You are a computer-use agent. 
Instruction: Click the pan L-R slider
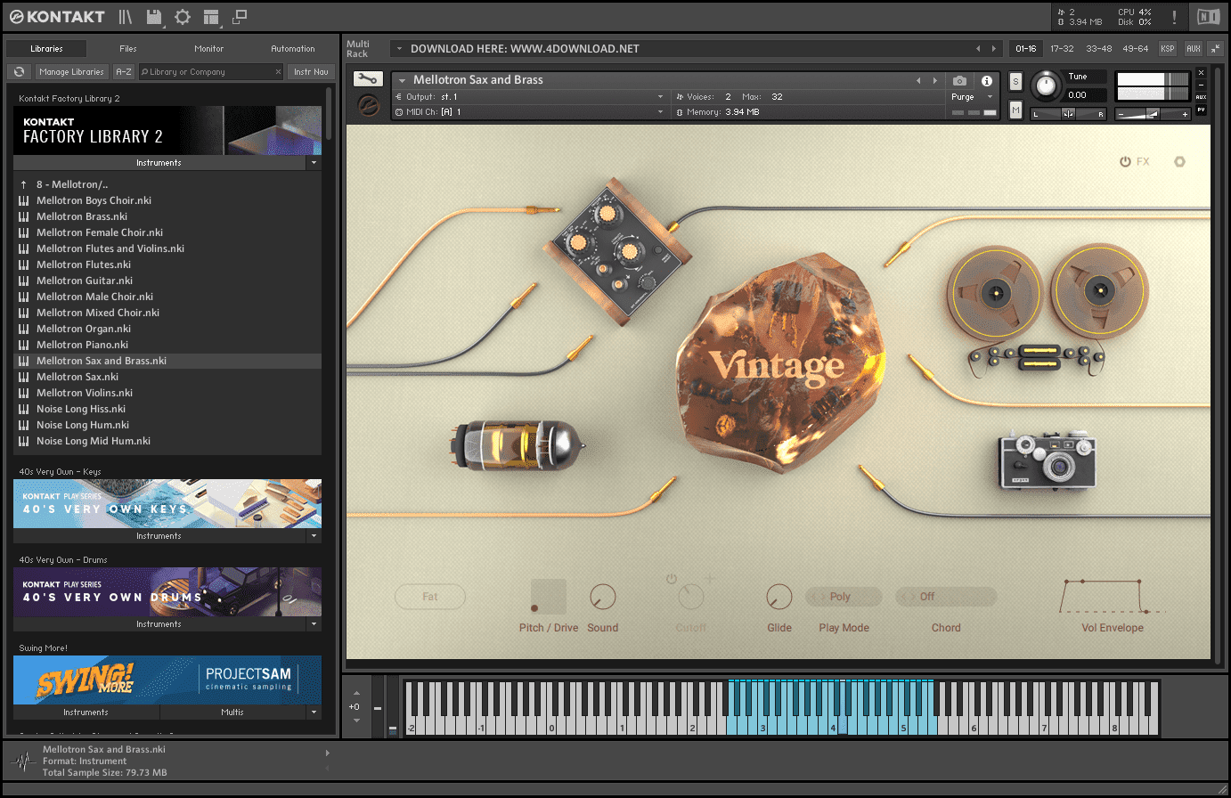click(x=1068, y=114)
